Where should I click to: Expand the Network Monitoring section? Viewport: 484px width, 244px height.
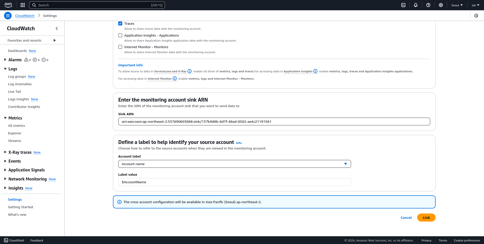point(5,179)
